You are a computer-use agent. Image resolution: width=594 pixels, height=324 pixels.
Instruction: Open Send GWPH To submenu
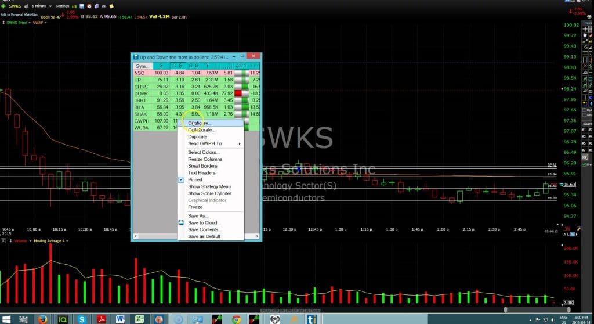click(211, 143)
